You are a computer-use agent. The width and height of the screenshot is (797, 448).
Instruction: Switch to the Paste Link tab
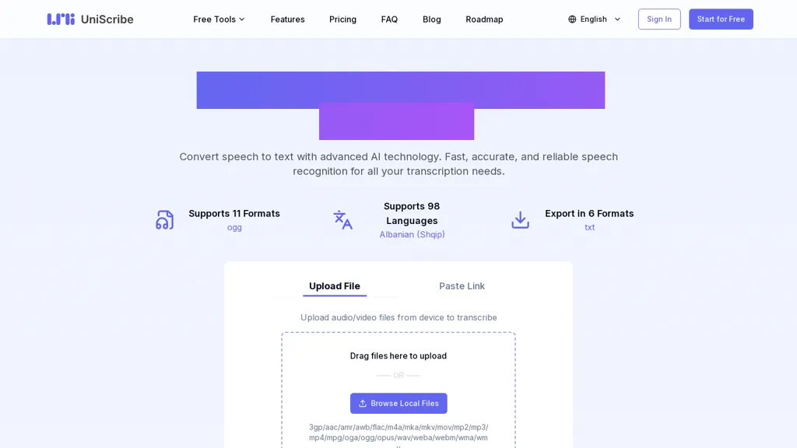click(462, 286)
